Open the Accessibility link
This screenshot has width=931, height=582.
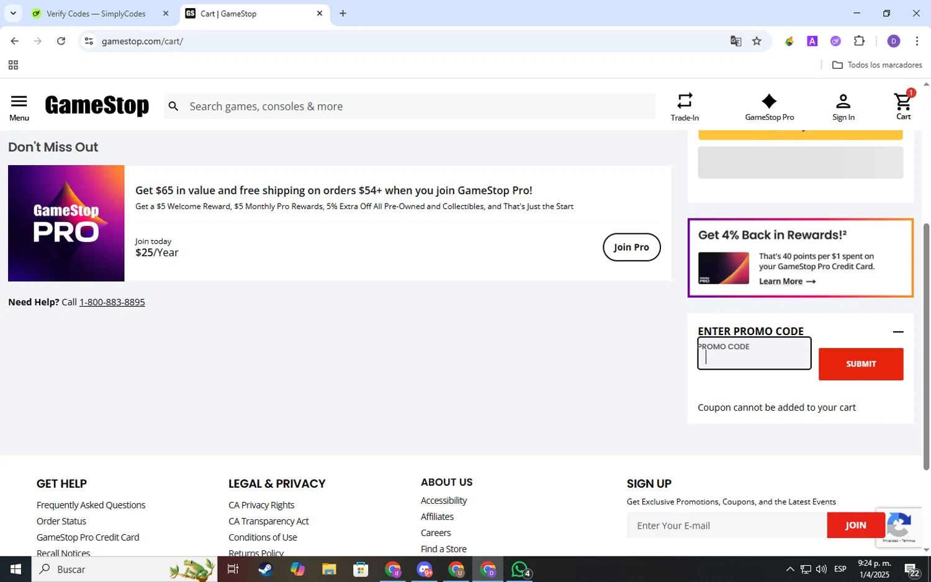point(444,501)
